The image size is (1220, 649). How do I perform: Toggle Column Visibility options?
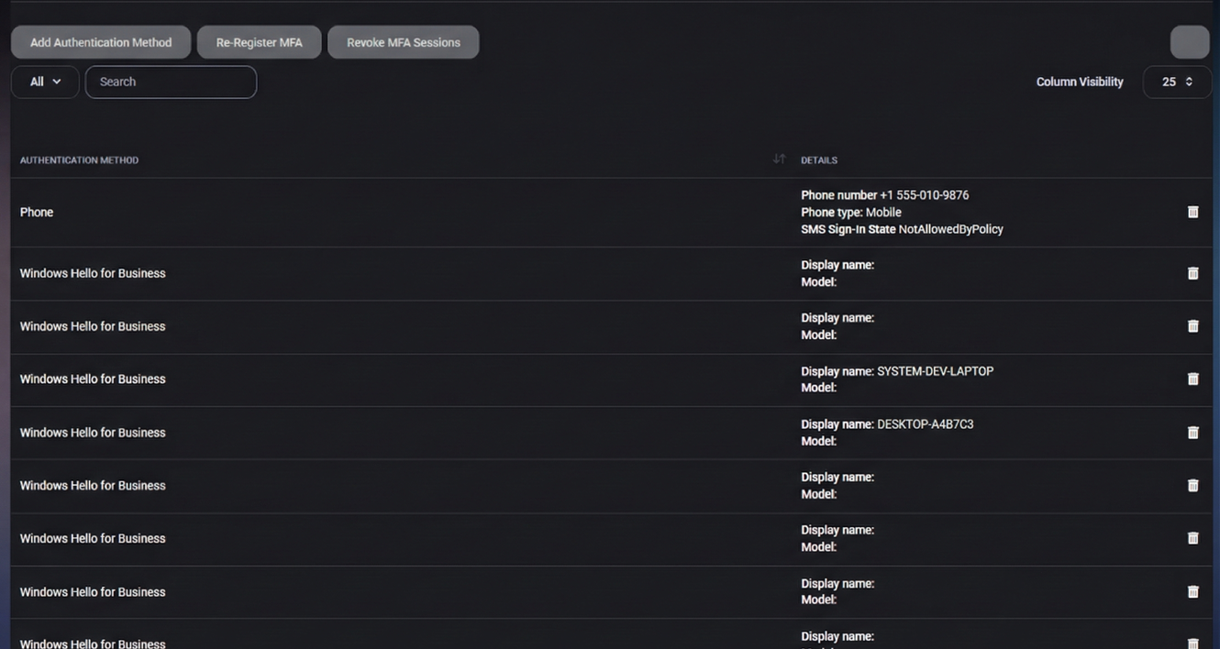pos(1080,82)
